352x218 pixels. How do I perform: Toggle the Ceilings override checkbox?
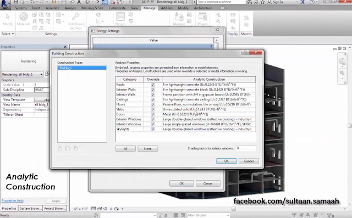[x=153, y=99]
